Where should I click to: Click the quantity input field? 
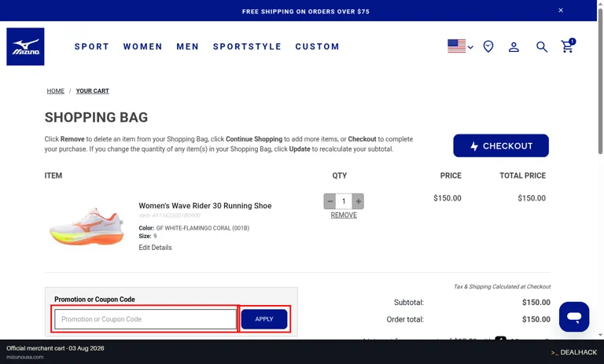click(344, 201)
